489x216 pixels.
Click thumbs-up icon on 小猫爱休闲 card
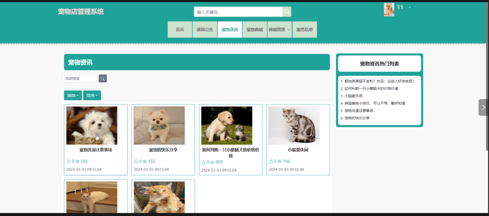(271, 161)
